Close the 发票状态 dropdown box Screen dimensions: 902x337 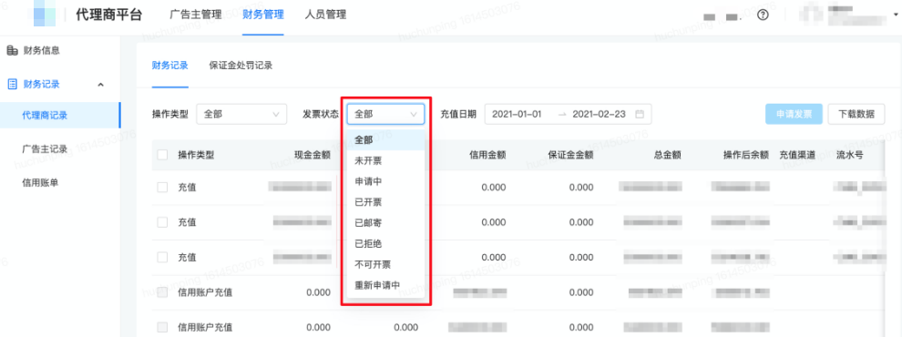[x=385, y=114]
